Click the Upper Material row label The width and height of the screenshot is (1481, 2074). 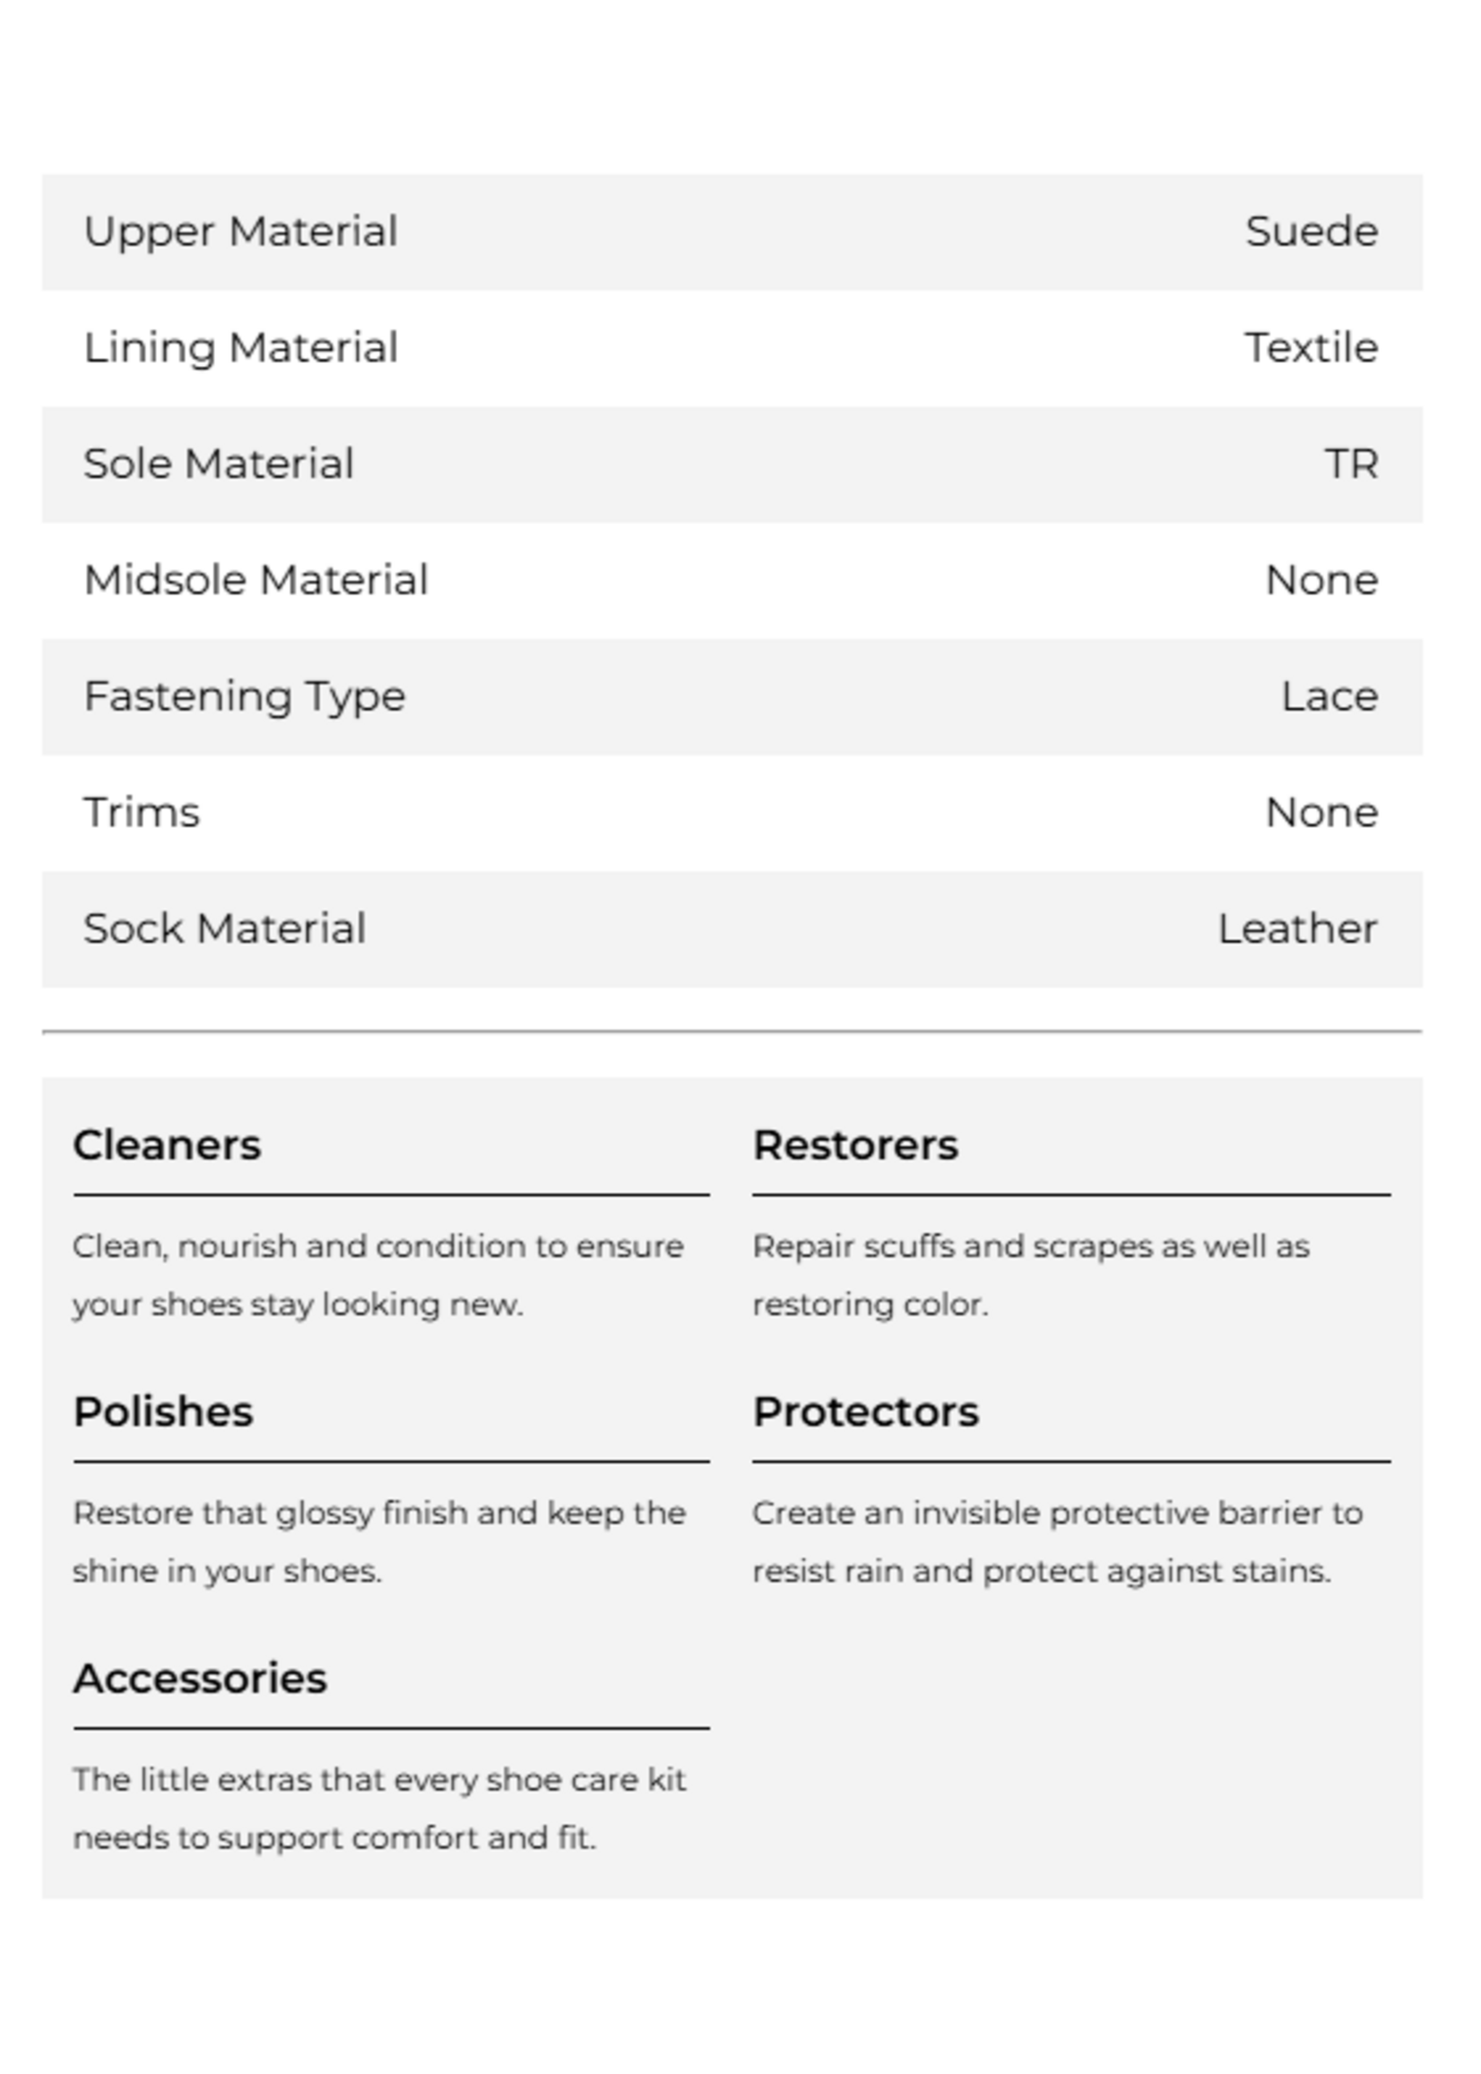[x=241, y=231]
